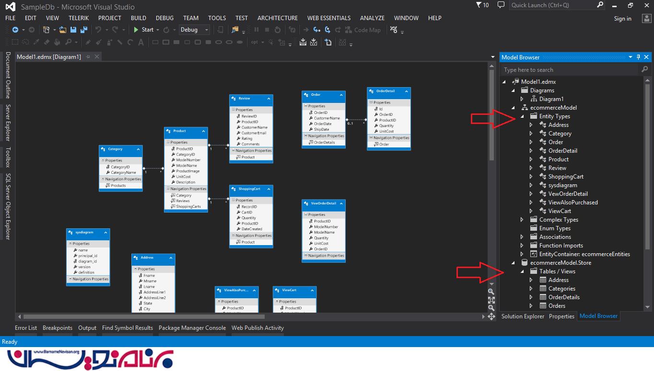The width and height of the screenshot is (654, 371).
Task: Open the feedback speech bubble icon
Action: [501, 5]
